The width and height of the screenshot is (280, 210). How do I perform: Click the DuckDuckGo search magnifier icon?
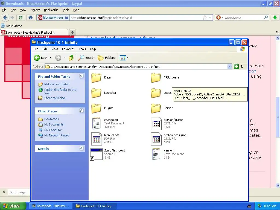(266, 17)
